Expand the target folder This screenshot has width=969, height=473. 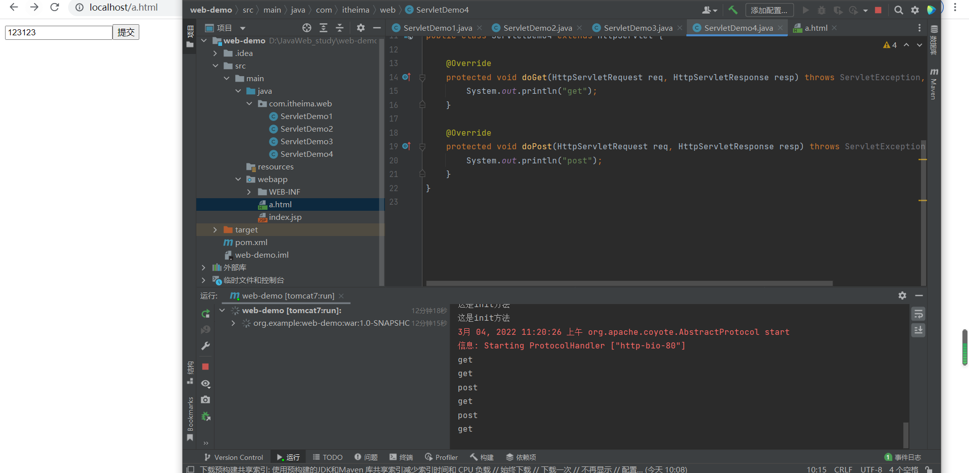(x=216, y=230)
